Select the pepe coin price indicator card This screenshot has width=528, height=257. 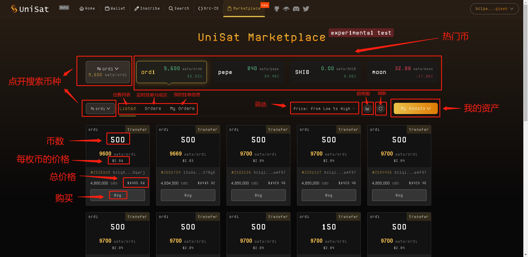[248, 72]
